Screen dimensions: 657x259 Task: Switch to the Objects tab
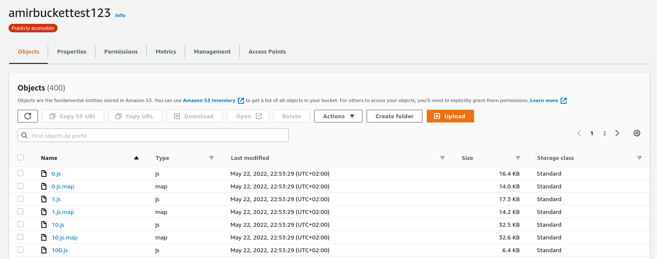tap(29, 51)
